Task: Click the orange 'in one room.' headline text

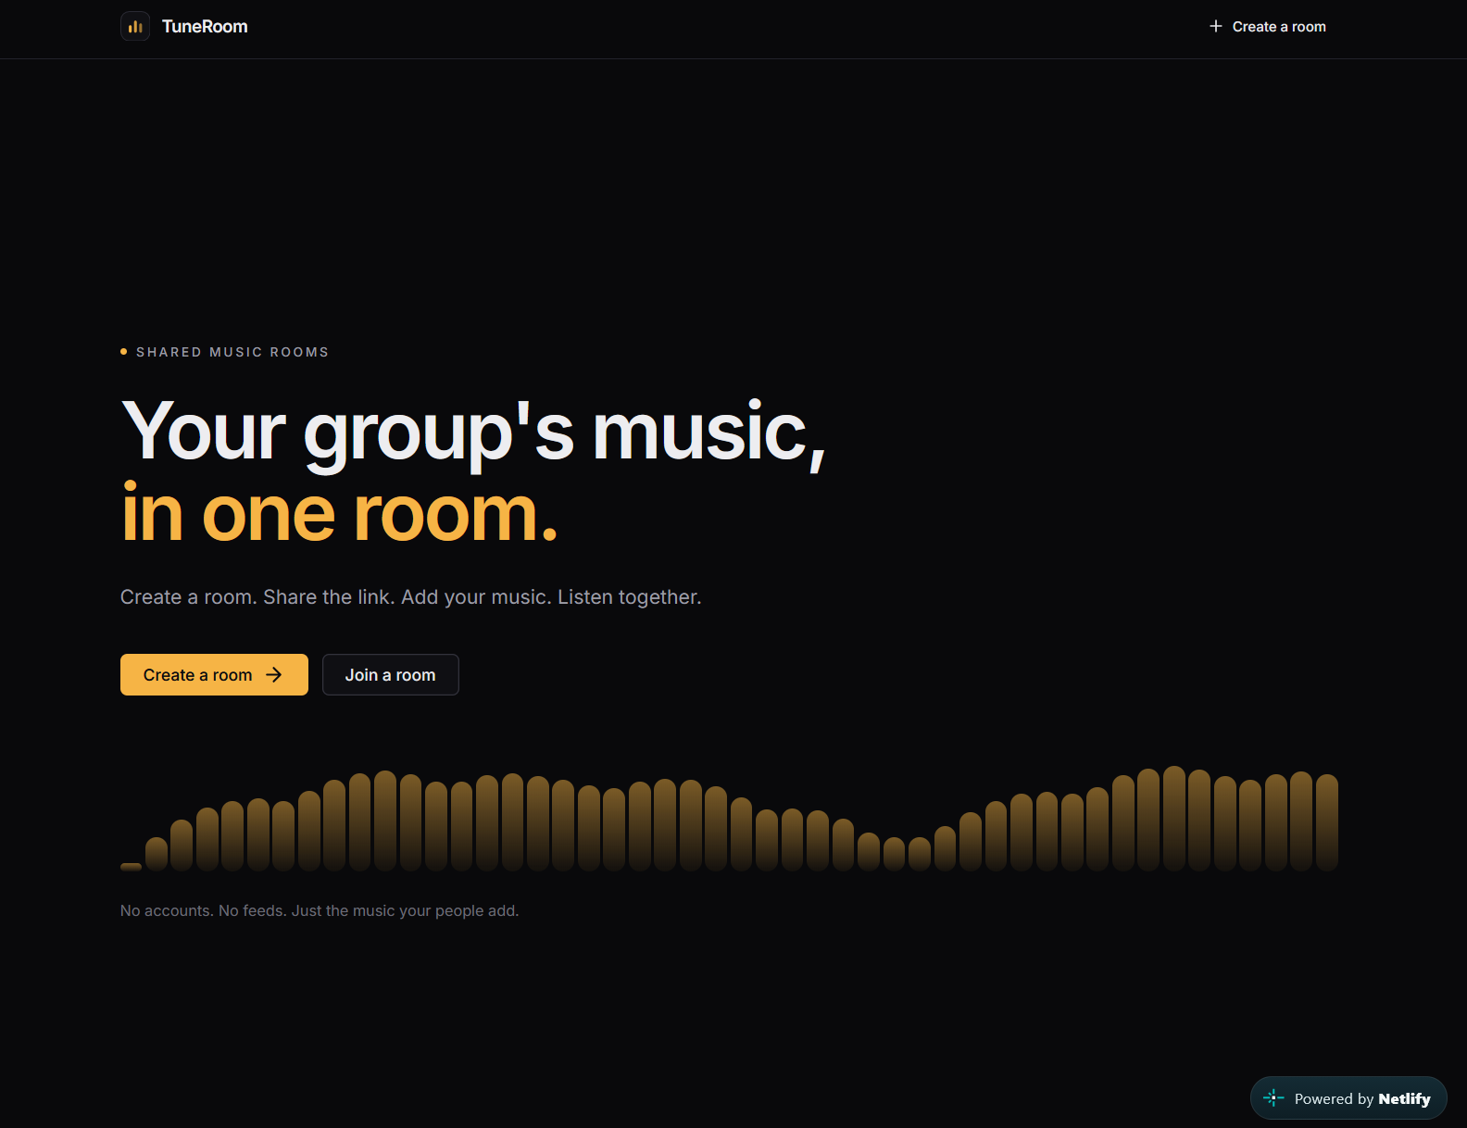Action: [340, 514]
